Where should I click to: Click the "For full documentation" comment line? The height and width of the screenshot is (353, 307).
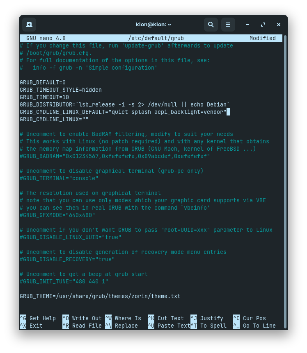[x=115, y=61]
